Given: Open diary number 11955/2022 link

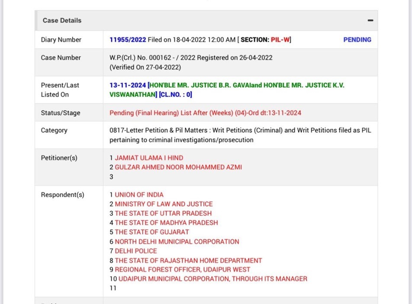Looking at the screenshot, I should pos(128,40).
